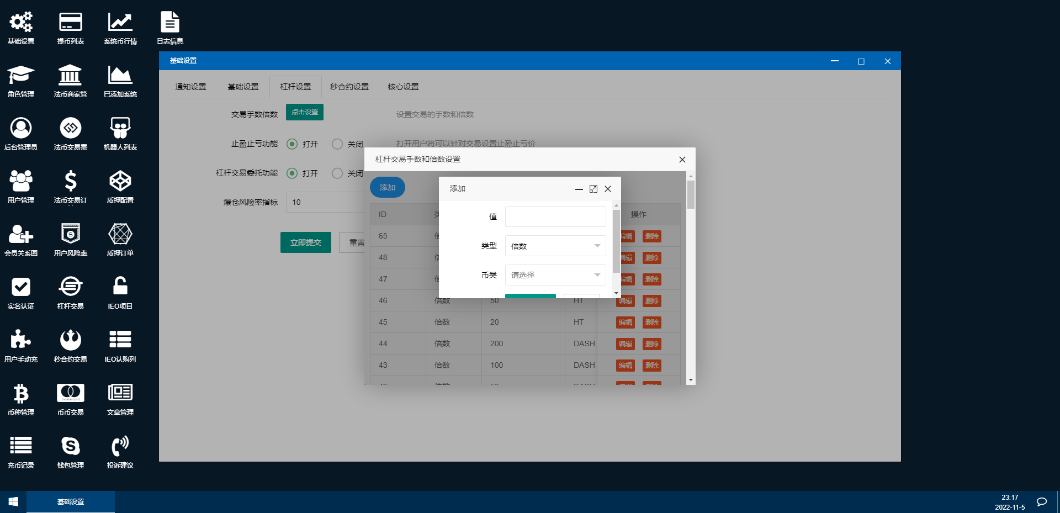Select 关闭 for 止盈止亏功能
Viewport: 1060px width, 513px height.
point(337,144)
